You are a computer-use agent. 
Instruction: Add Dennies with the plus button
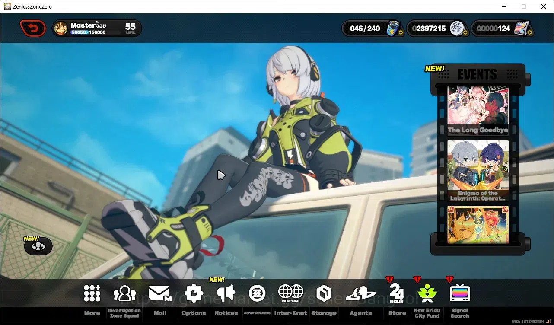(465, 32)
